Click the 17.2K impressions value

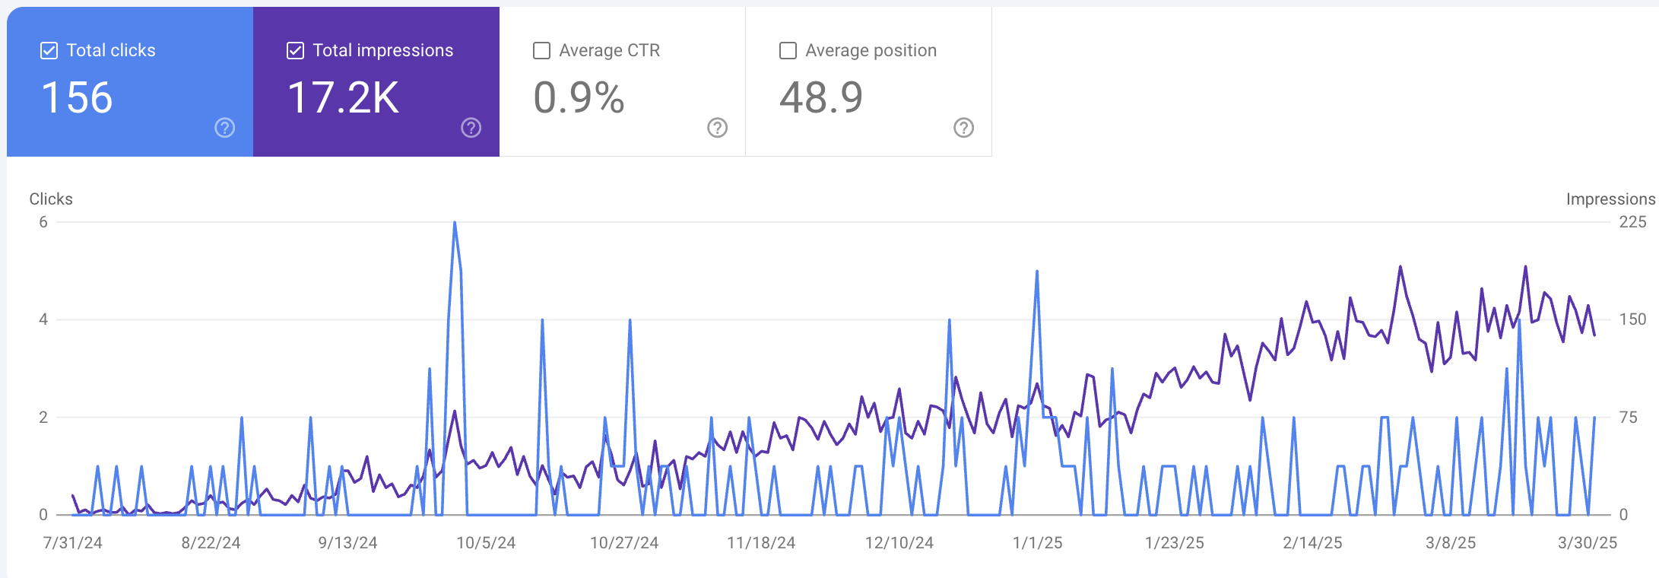pyautogui.click(x=343, y=98)
